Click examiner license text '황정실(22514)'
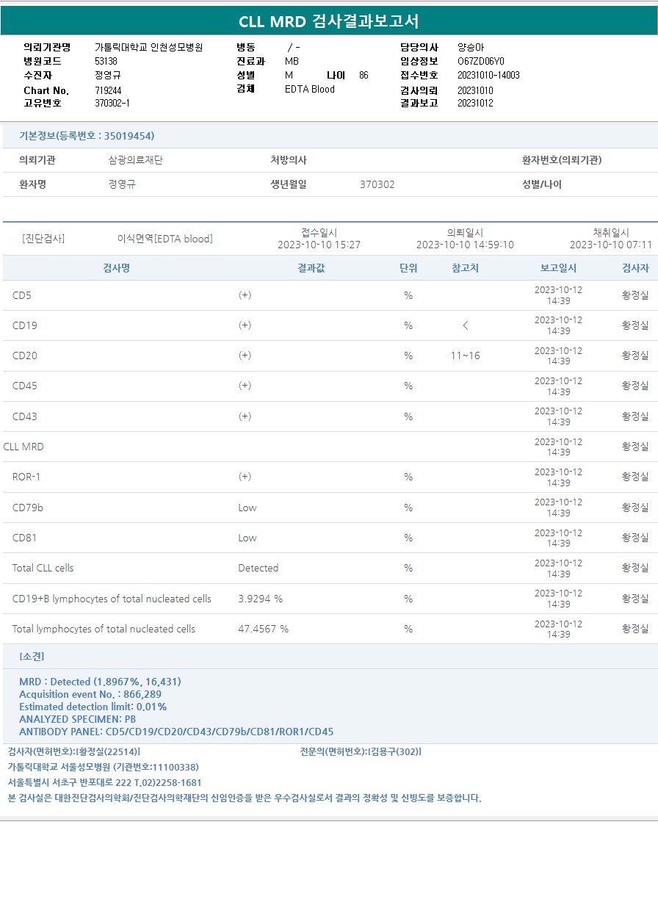658x913 pixels. click(107, 751)
